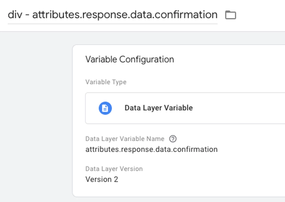The image size is (285, 202).
Task: Click the 'Data Layer Variable' bold type text
Action: coord(159,108)
